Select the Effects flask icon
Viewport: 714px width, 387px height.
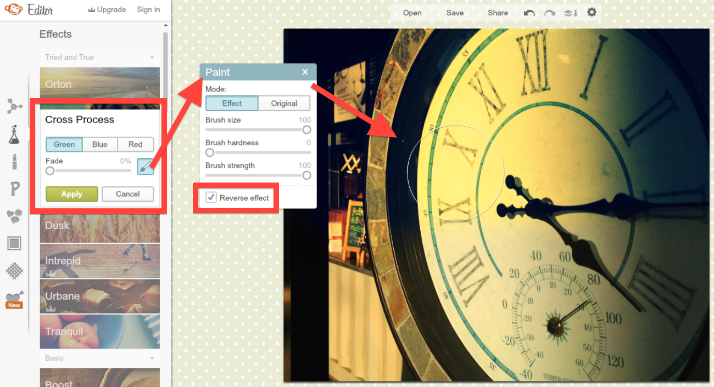tap(14, 134)
